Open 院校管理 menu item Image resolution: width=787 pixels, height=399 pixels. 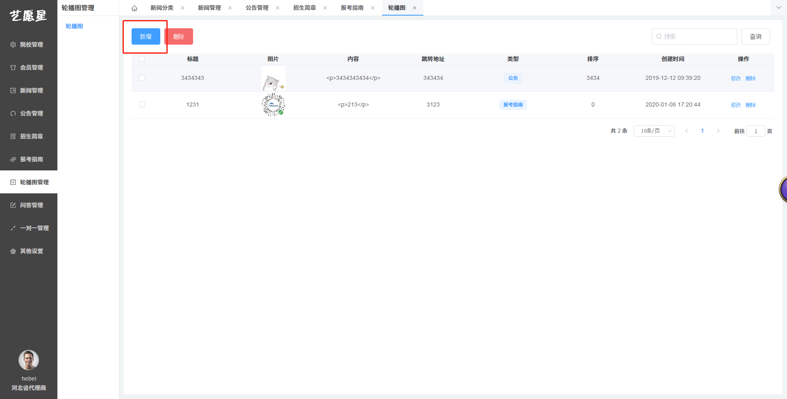click(x=29, y=45)
